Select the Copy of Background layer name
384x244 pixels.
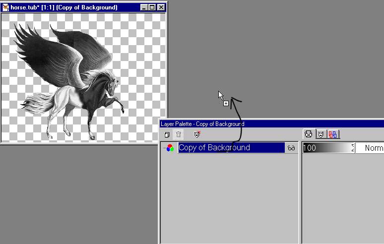pyautogui.click(x=231, y=148)
